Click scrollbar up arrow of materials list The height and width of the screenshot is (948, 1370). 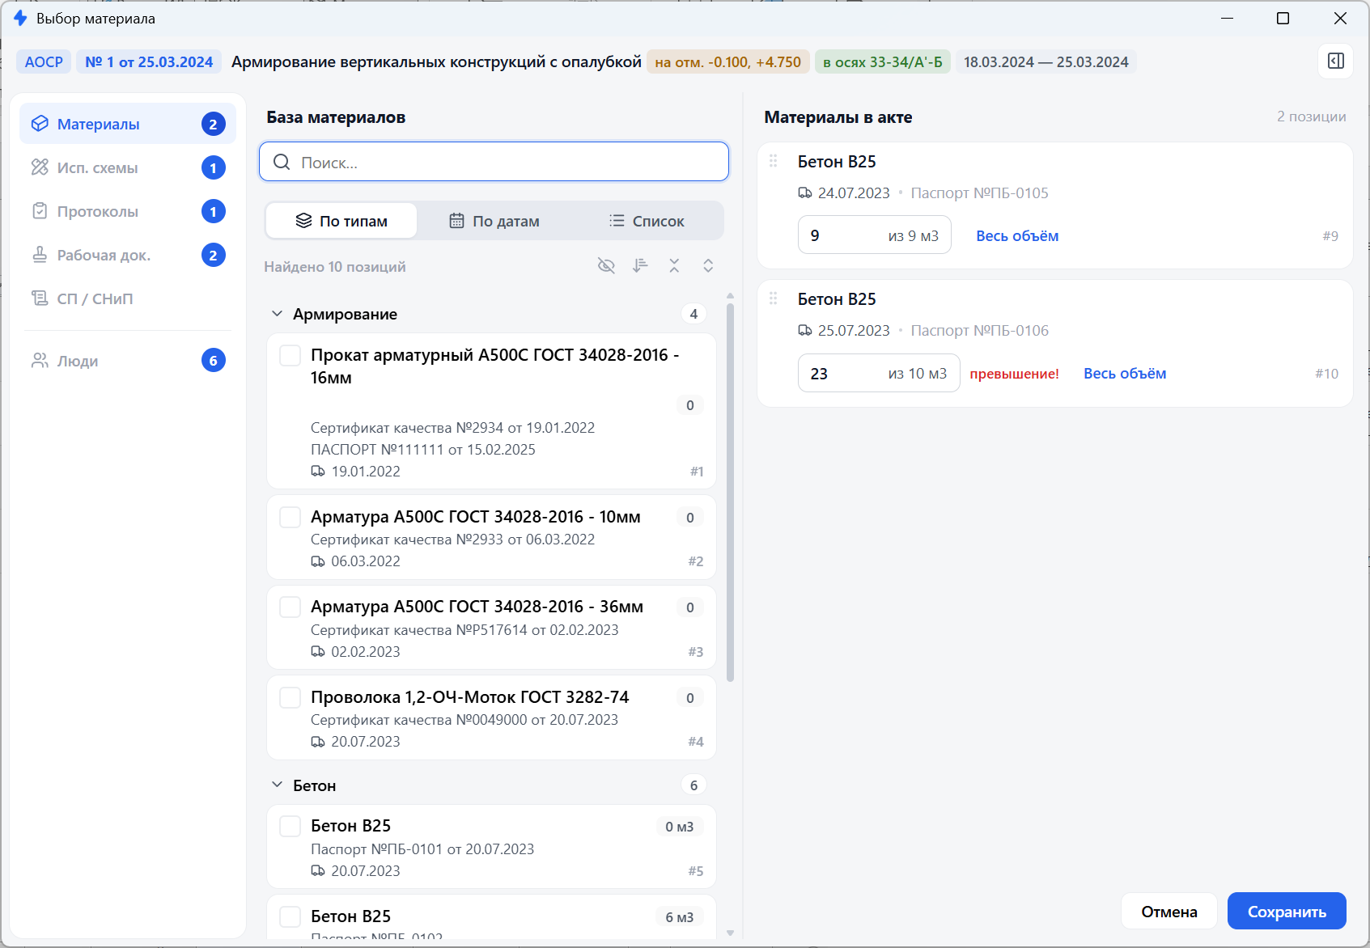[731, 296]
